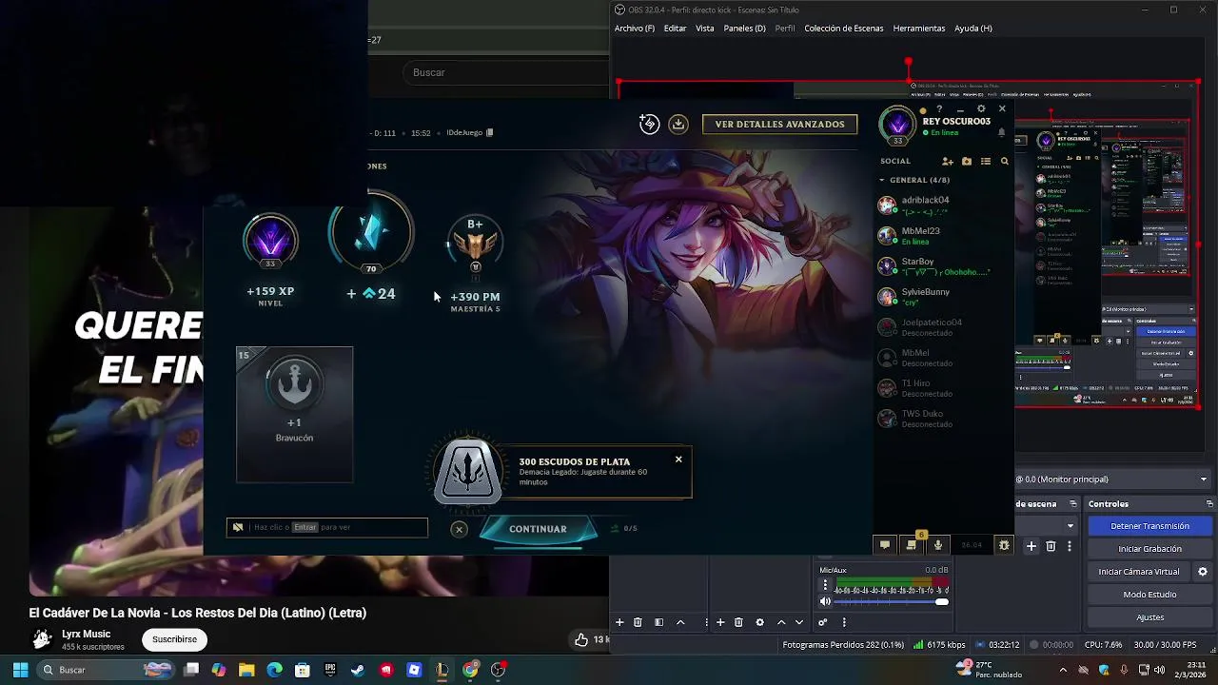Open File Explorer from the taskbar
1218x685 pixels.
[246, 670]
